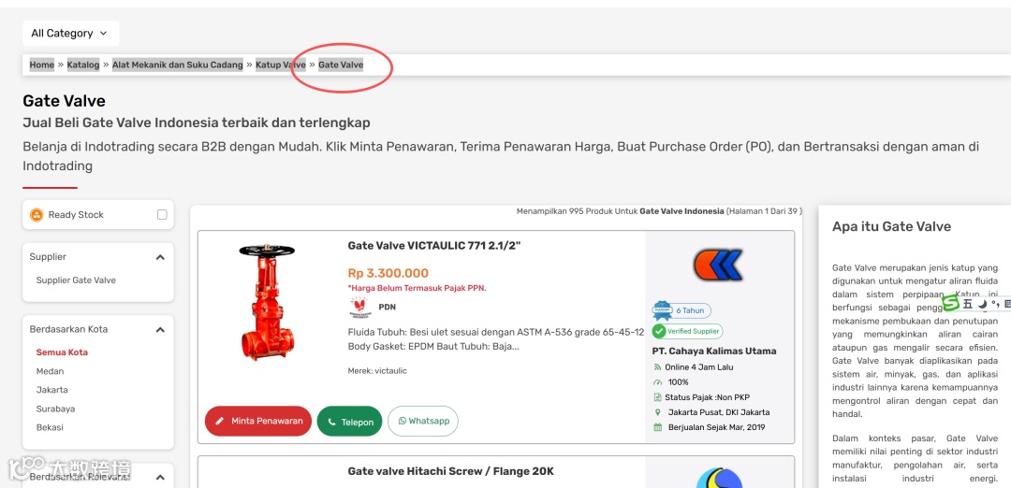
Task: Filter by Surabaya city
Action: [55, 409]
